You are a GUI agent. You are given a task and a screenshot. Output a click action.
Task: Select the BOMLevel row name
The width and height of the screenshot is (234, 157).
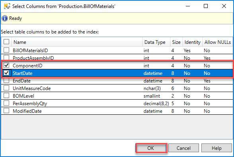(23, 96)
